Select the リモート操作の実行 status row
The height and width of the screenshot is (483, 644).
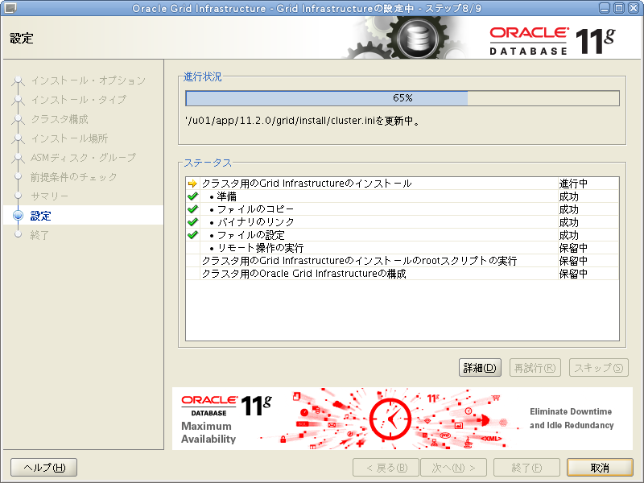click(402, 248)
